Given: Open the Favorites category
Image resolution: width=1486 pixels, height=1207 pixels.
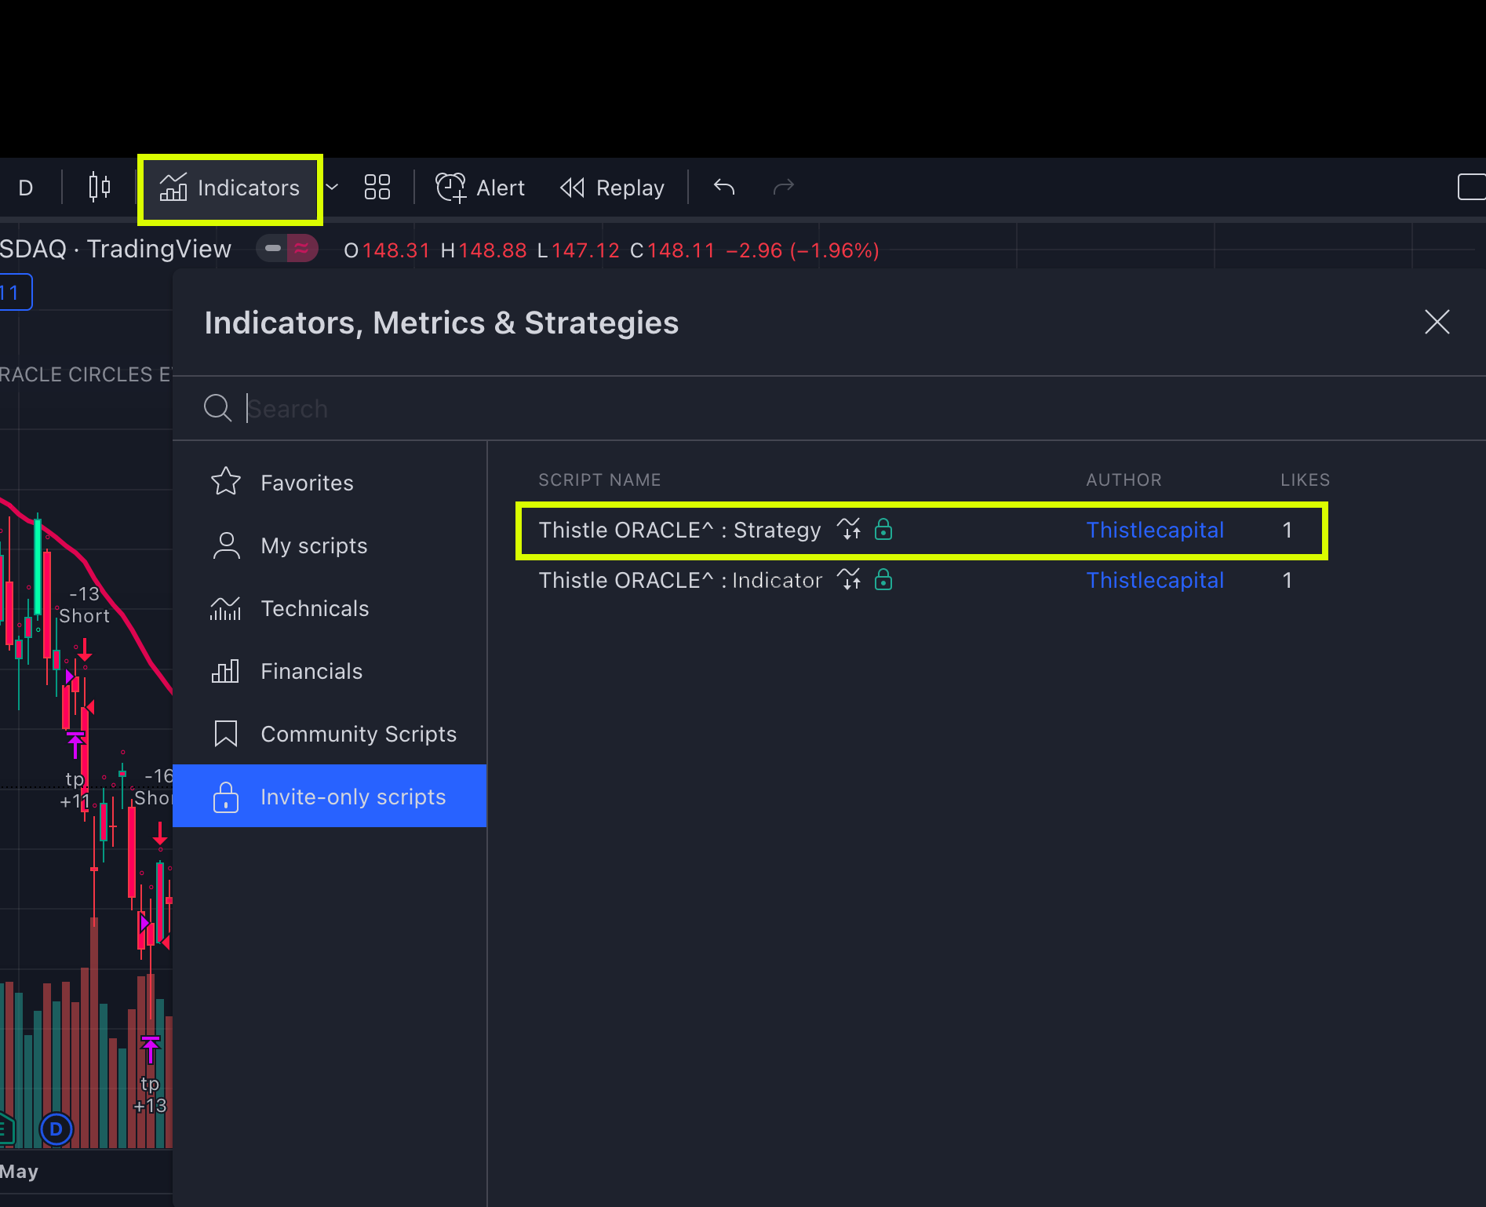Looking at the screenshot, I should 330,483.
